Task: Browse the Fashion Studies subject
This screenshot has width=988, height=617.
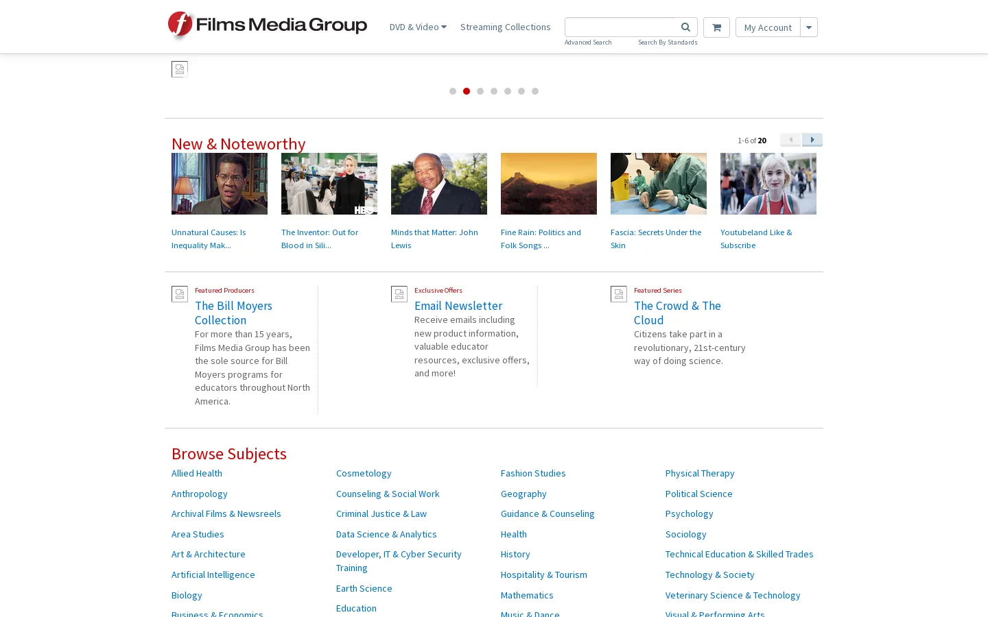Action: click(533, 473)
